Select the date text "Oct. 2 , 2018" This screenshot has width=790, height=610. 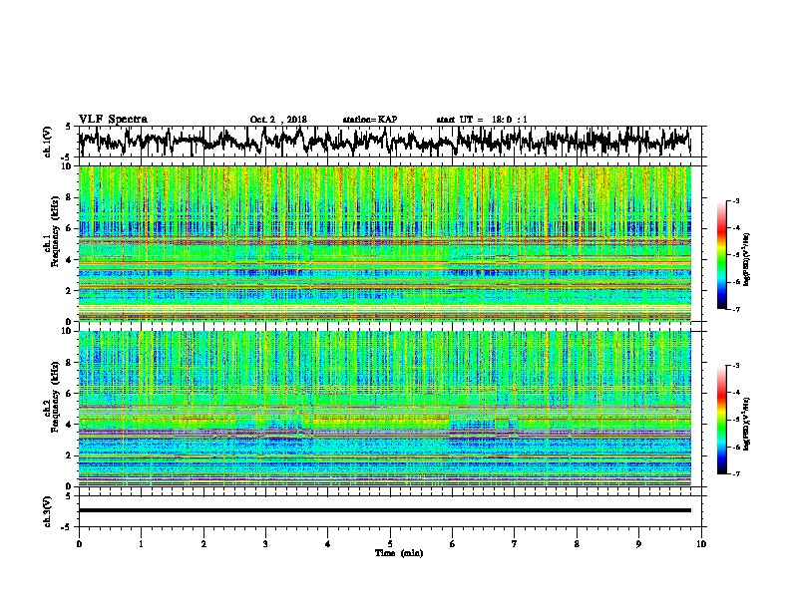[278, 120]
